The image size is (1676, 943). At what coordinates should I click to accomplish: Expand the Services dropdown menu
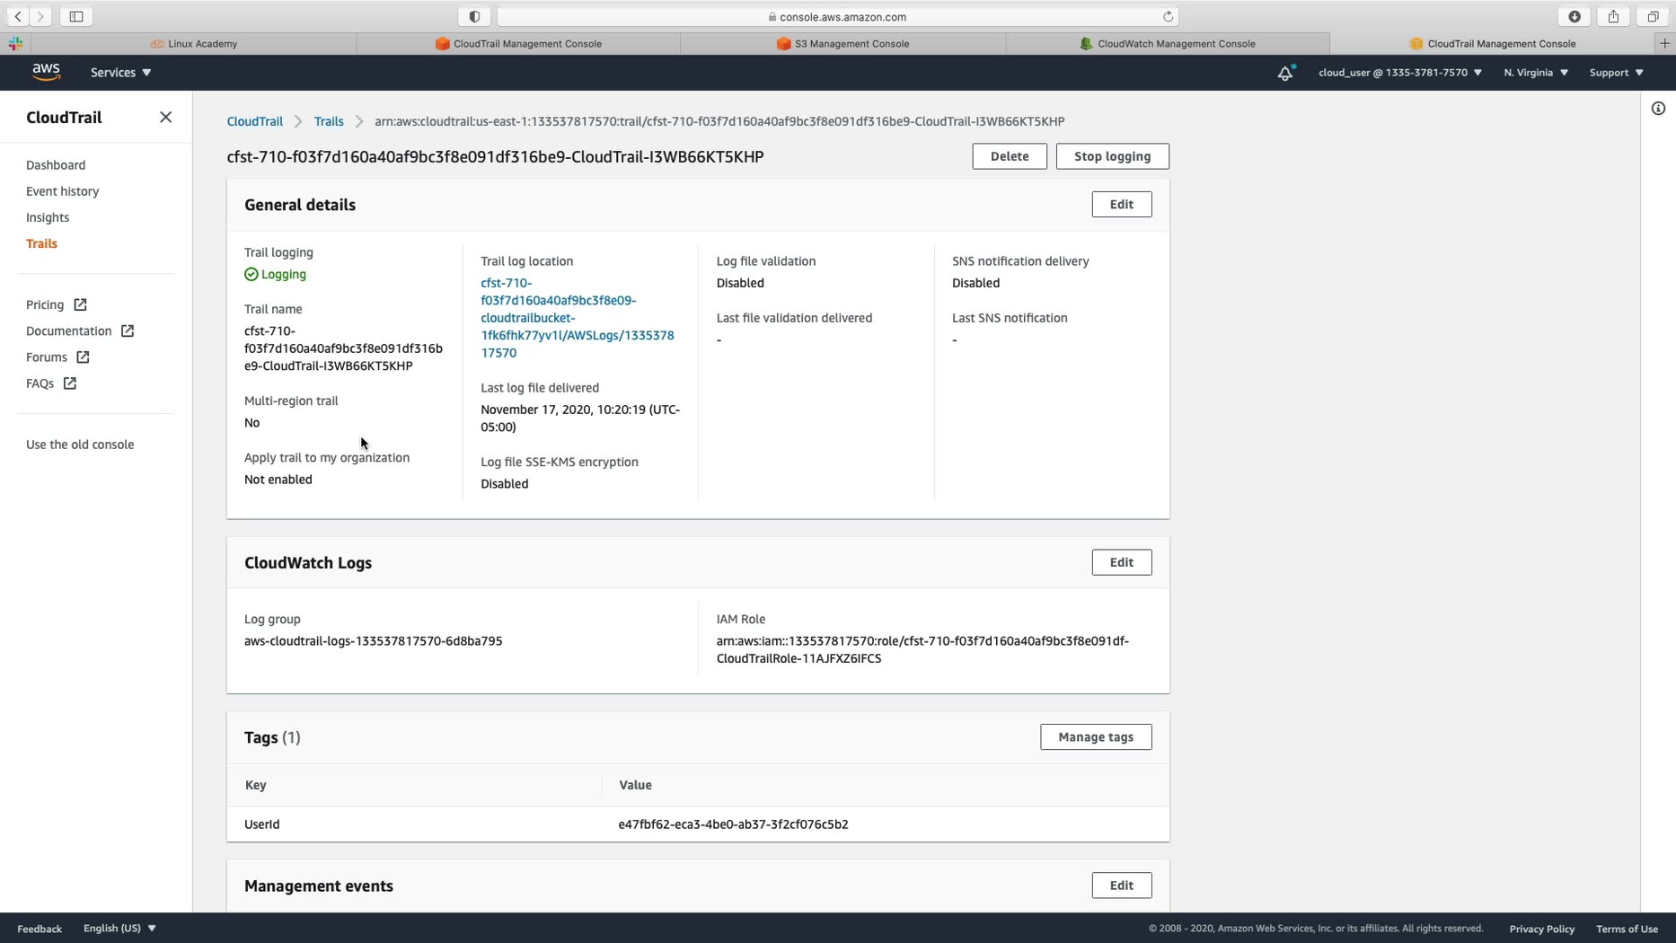(x=120, y=73)
